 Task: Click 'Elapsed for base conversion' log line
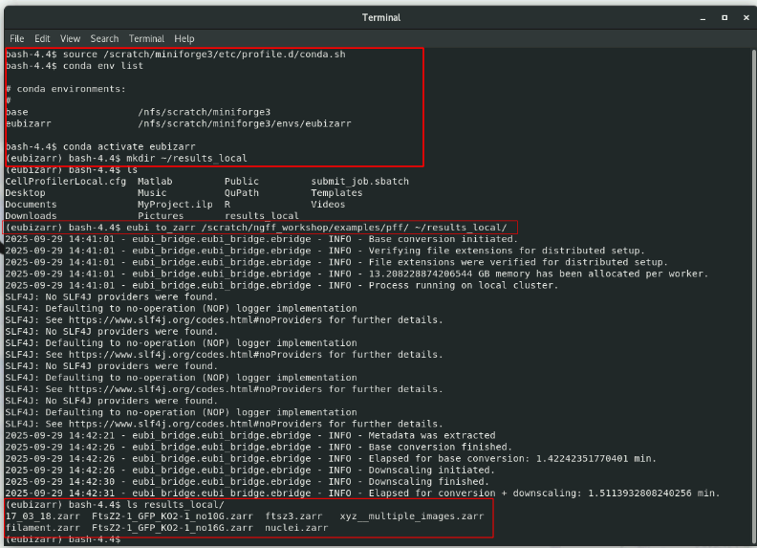pos(331,459)
